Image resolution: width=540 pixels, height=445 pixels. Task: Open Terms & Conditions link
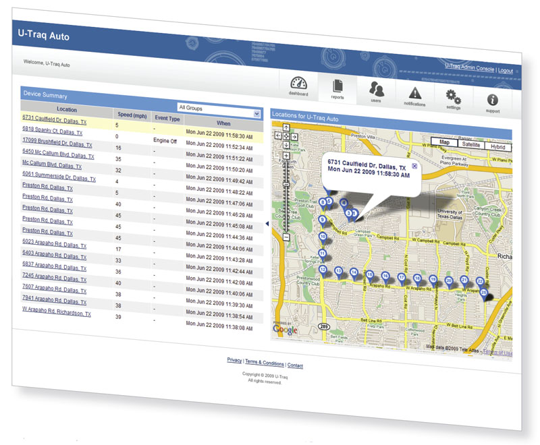[265, 363]
